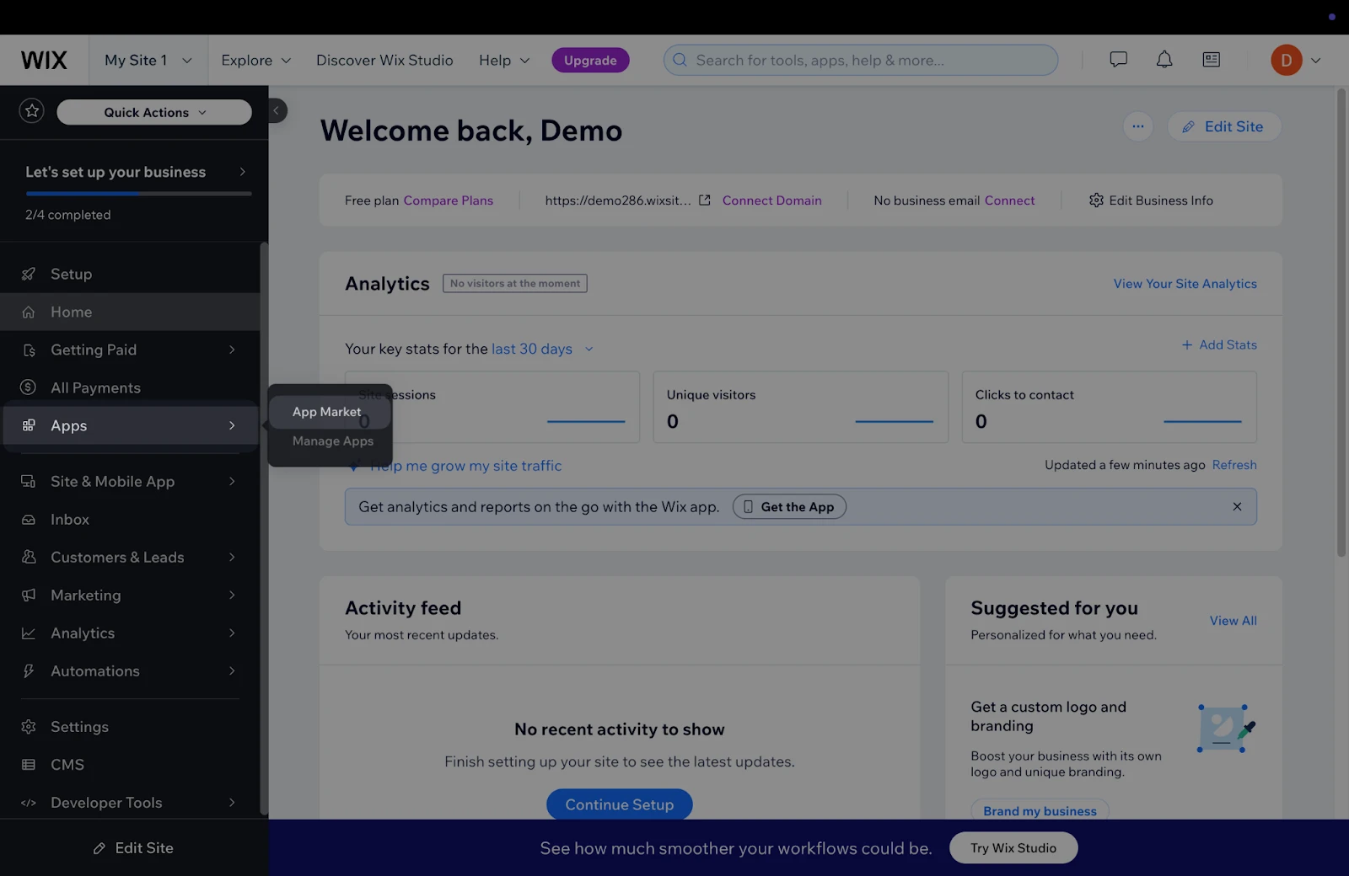The width and height of the screenshot is (1349, 876).
Task: Click the Connect Domain link
Action: coord(771,200)
